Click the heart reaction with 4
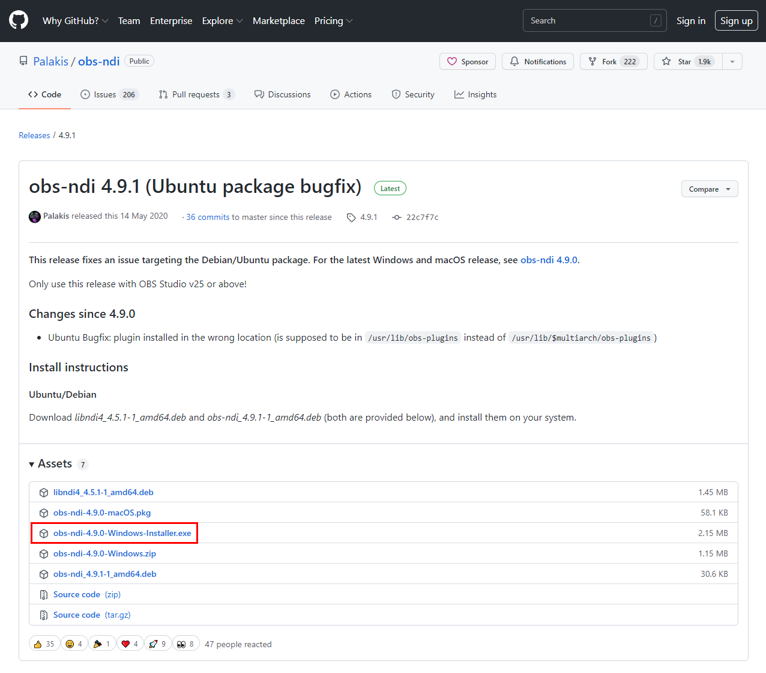The width and height of the screenshot is (766, 673). [130, 644]
